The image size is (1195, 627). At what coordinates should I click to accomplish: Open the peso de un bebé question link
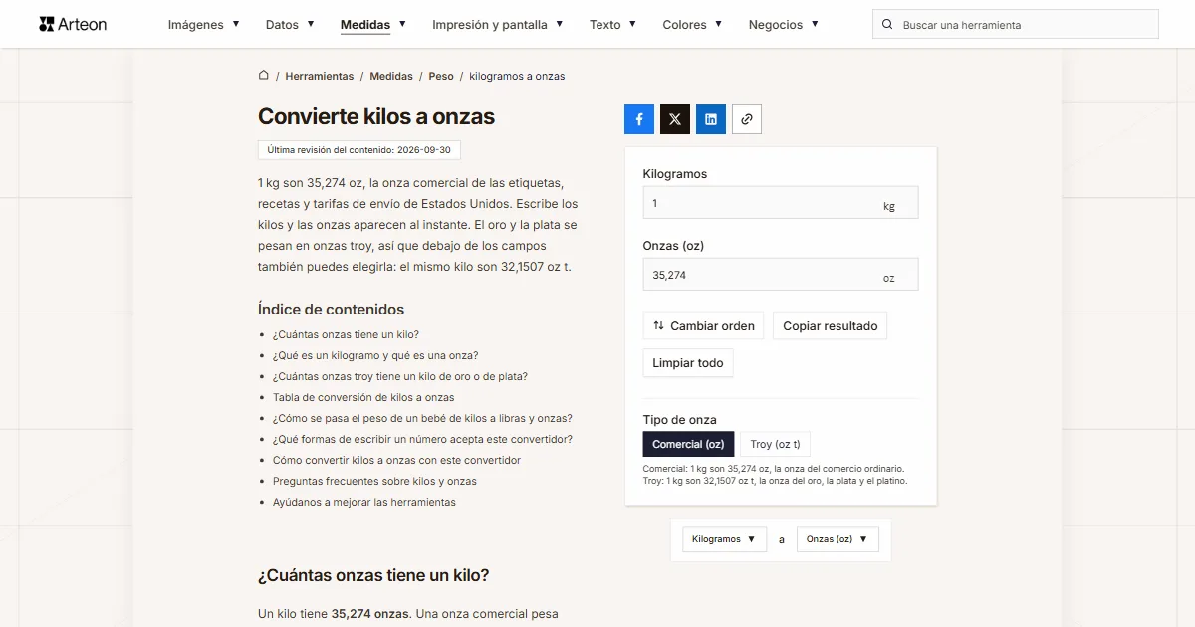coord(422,419)
